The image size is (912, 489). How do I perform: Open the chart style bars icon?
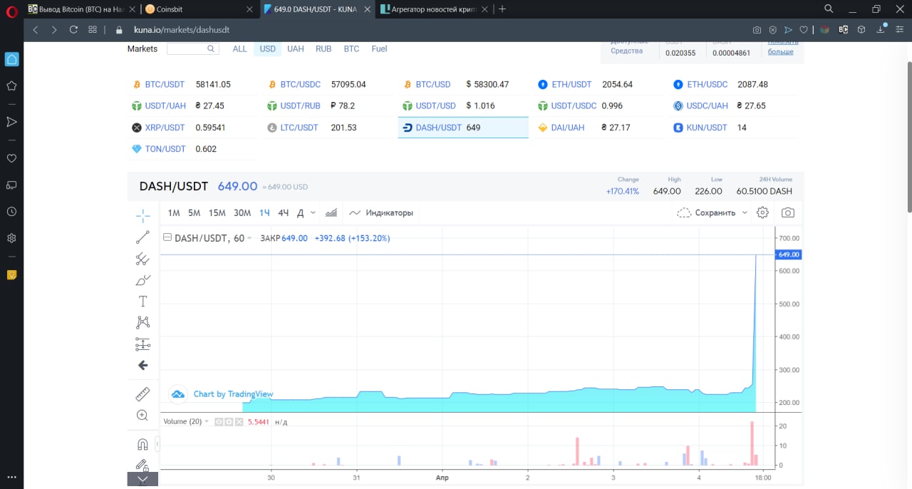(331, 212)
